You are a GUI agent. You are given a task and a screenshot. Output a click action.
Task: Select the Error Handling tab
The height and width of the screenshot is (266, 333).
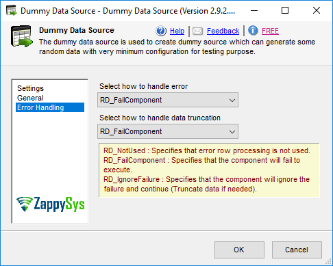tap(50, 107)
